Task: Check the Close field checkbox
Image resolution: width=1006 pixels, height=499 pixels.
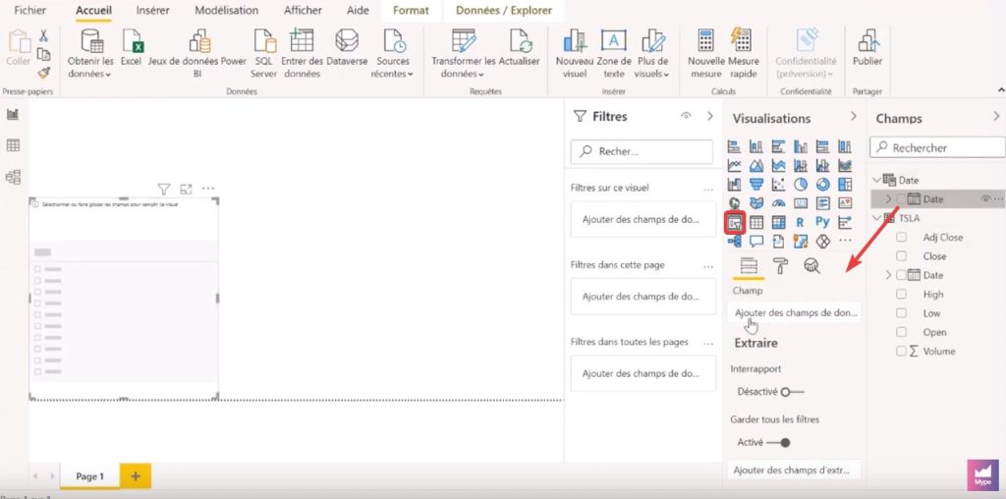Action: 902,256
